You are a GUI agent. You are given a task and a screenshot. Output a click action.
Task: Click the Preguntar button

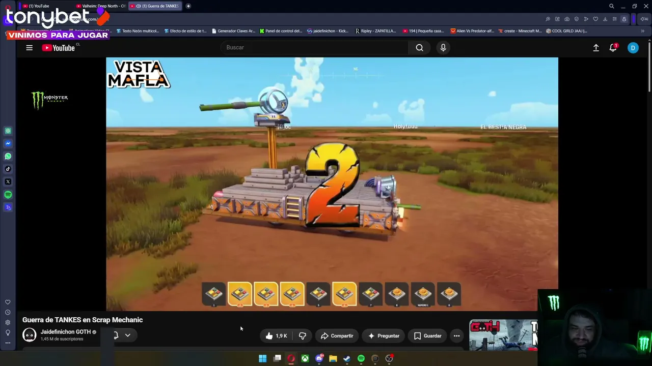coord(384,336)
